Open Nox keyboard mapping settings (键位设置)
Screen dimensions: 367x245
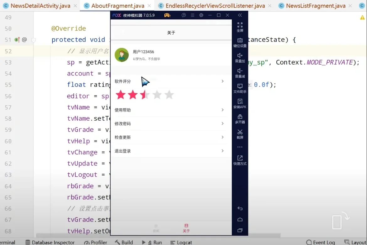240,42
